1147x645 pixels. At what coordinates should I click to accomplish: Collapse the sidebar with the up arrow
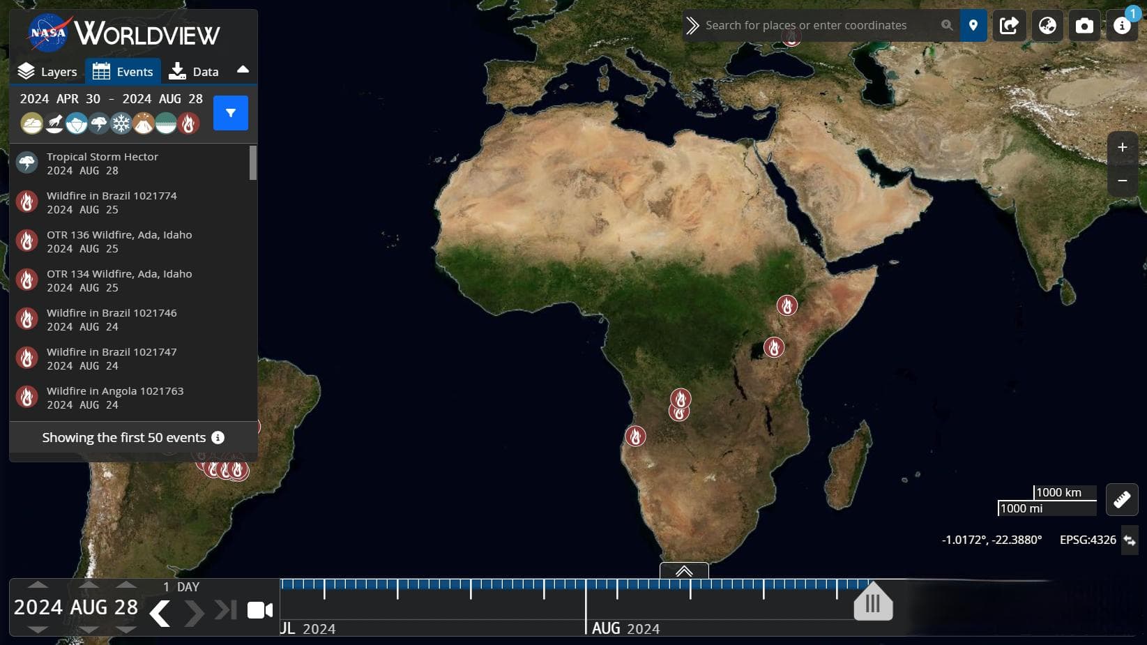(243, 69)
